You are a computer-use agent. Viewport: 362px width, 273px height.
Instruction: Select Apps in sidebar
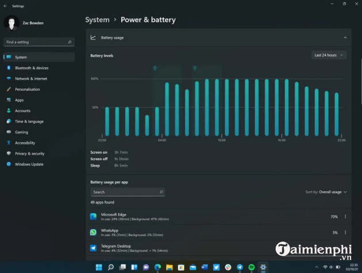tap(19, 100)
